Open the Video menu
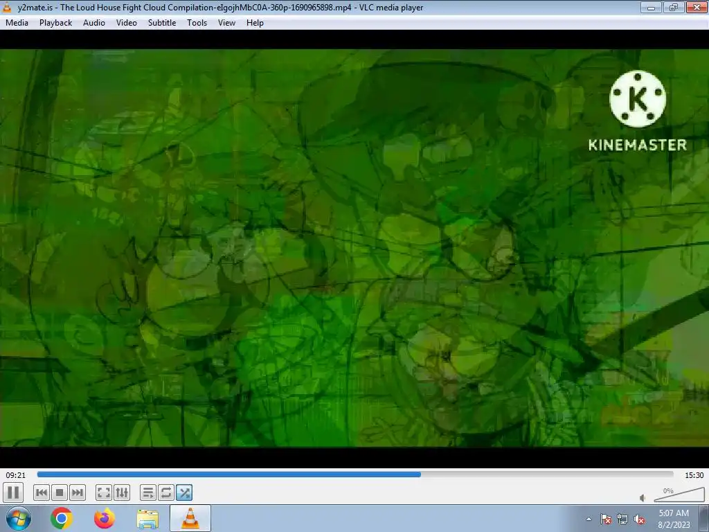709x532 pixels. pos(127,23)
